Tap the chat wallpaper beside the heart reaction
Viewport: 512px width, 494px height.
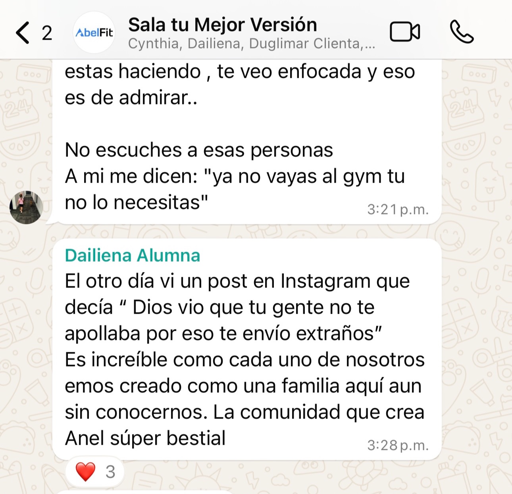coord(278,475)
